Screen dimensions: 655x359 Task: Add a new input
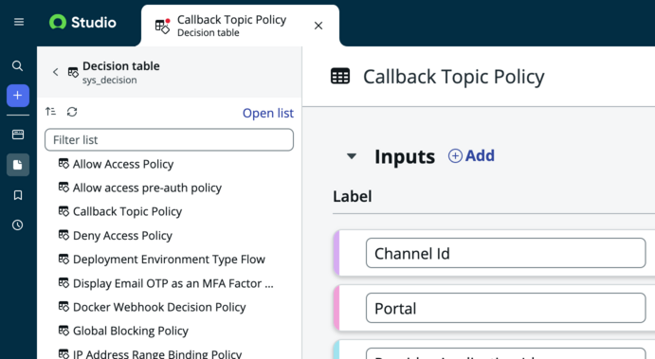(x=471, y=155)
